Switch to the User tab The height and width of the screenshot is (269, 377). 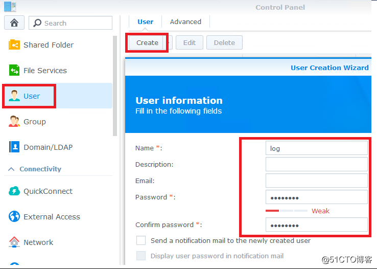click(x=145, y=21)
